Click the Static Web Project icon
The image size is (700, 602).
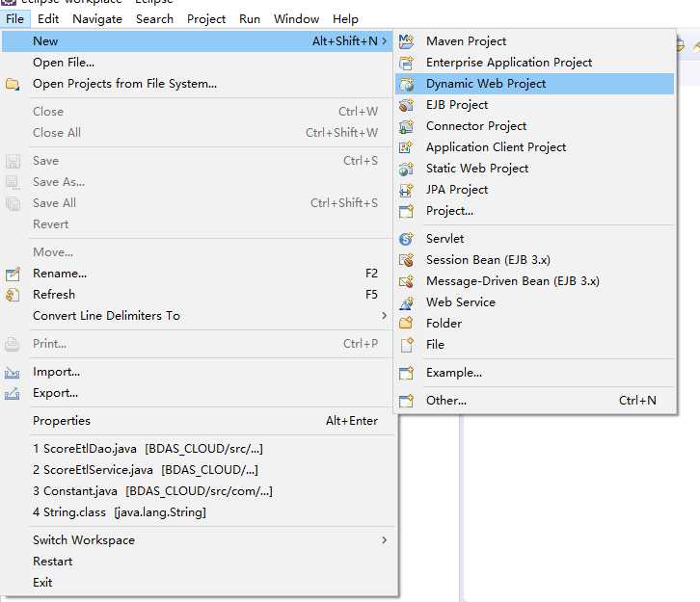(x=406, y=169)
